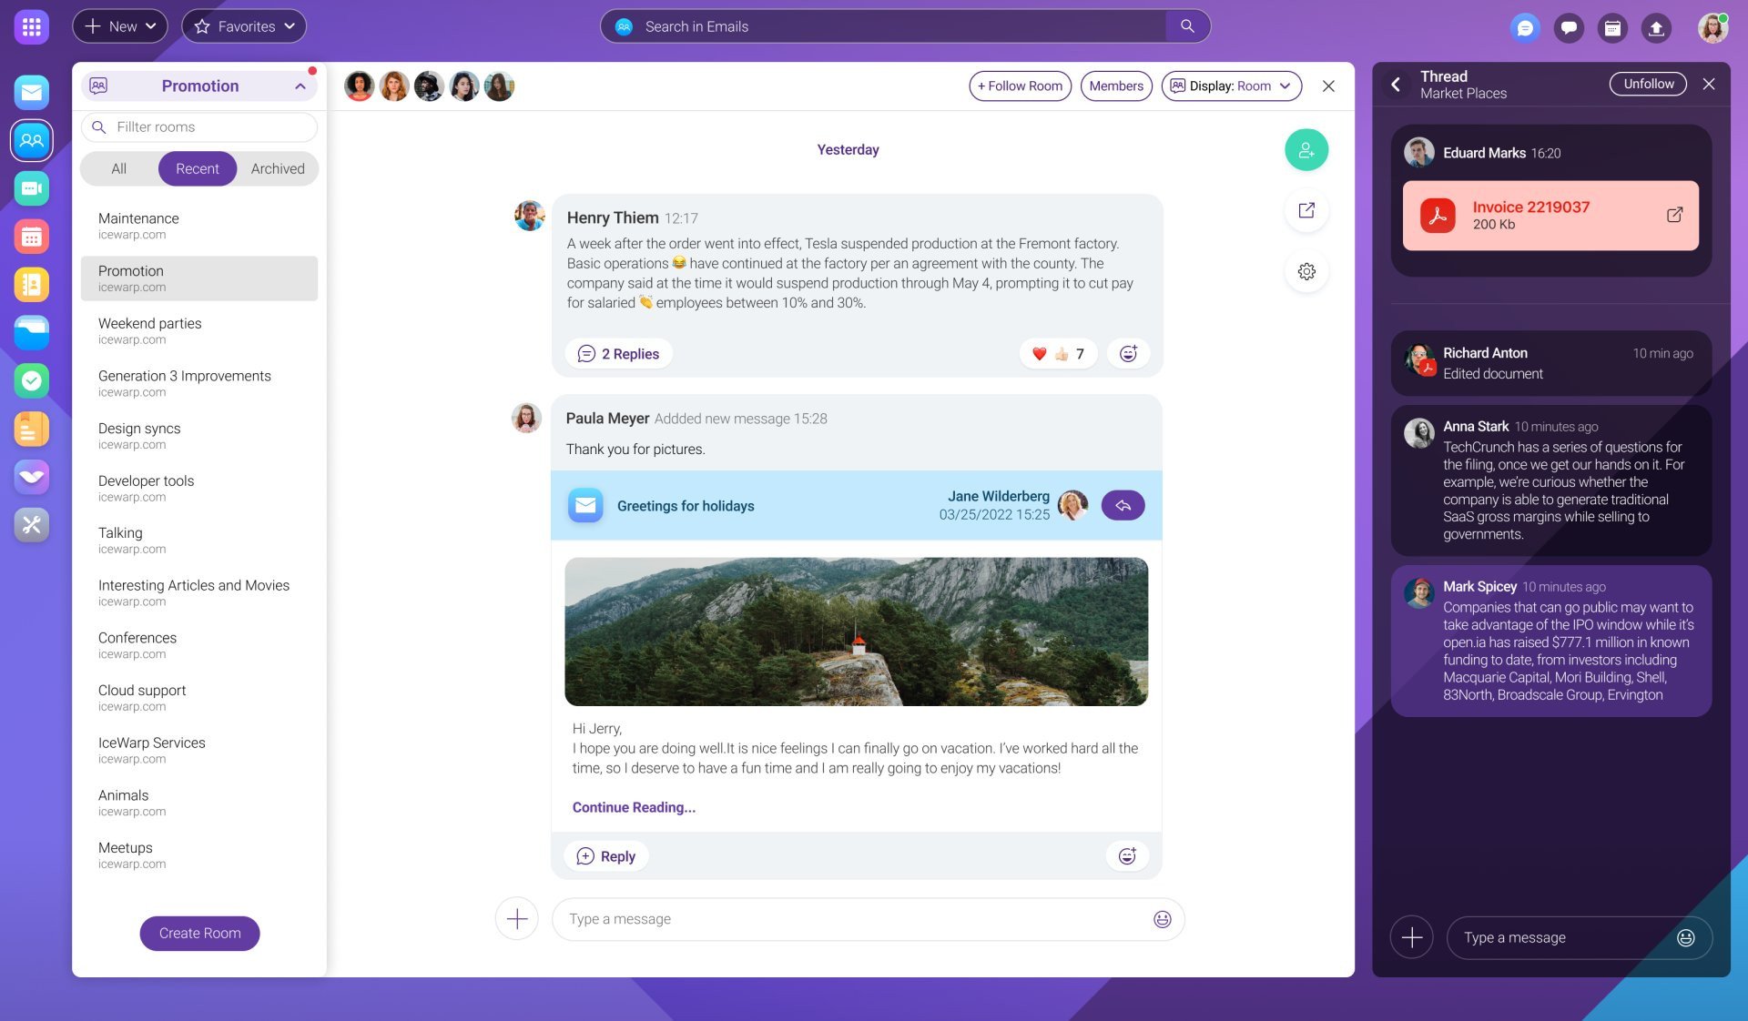Open room settings gear icon
This screenshot has height=1021, width=1748.
[x=1306, y=271]
